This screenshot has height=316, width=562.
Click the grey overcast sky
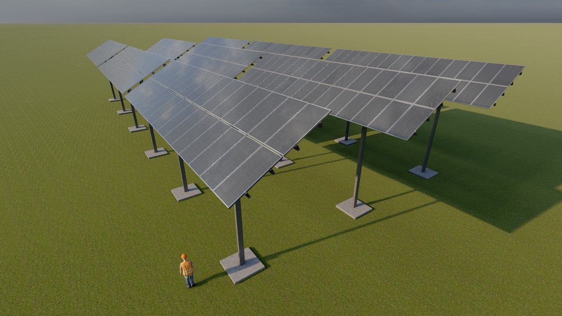pos(281,11)
